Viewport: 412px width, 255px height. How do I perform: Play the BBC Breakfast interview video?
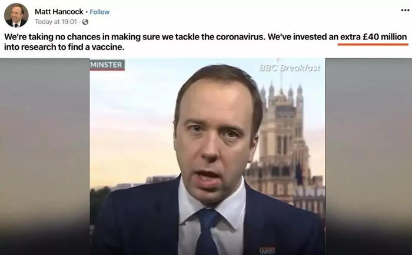[208, 156]
